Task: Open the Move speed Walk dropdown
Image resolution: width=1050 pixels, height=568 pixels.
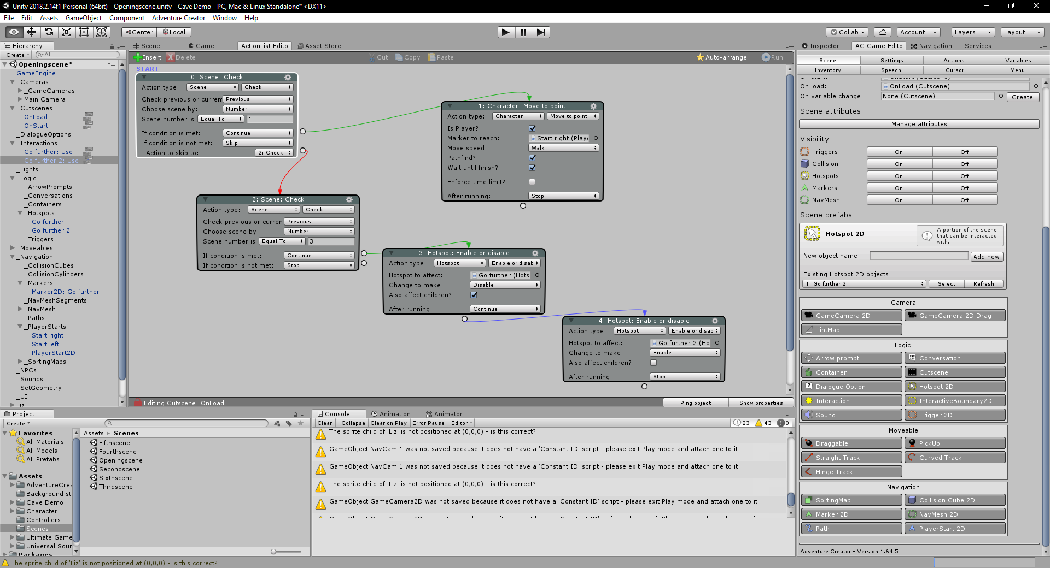Action: click(564, 148)
